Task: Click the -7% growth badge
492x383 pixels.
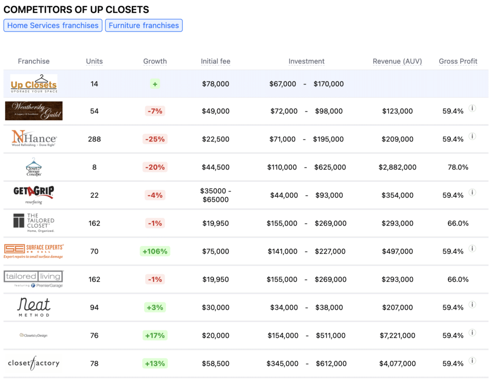Action: tap(155, 111)
